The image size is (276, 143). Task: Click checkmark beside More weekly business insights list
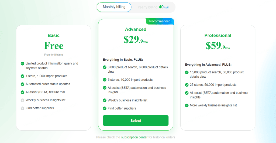pos(187,105)
